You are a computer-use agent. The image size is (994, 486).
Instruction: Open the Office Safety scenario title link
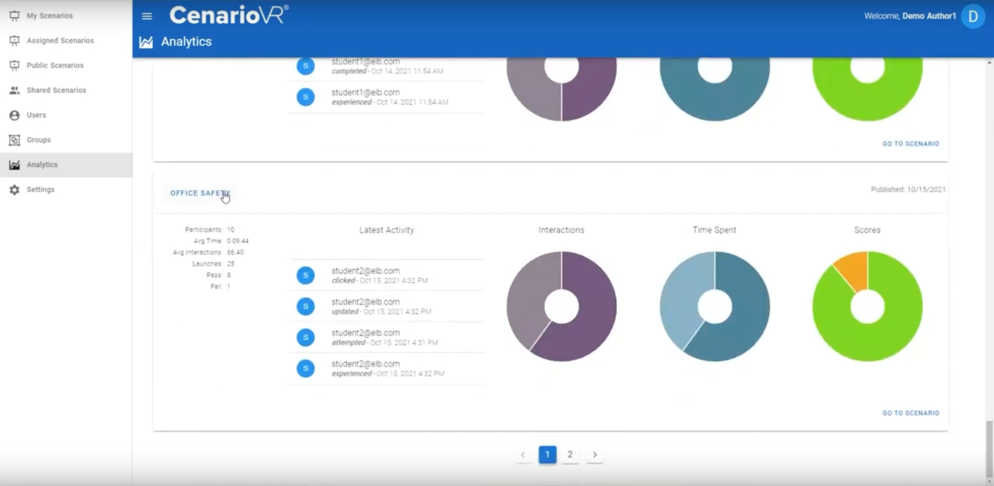click(x=199, y=193)
